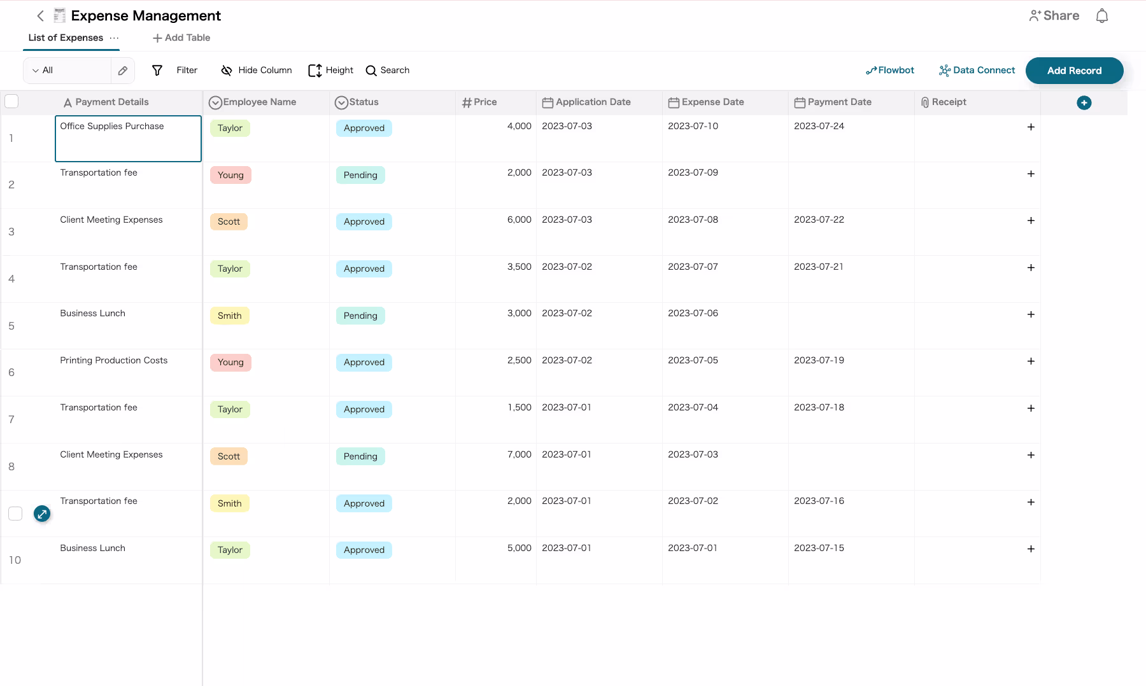1146x686 pixels.
Task: Open the Status column dropdown
Action: [x=342, y=102]
